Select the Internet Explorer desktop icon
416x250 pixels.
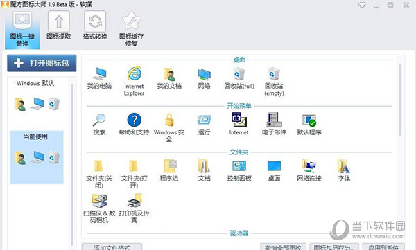coord(135,81)
